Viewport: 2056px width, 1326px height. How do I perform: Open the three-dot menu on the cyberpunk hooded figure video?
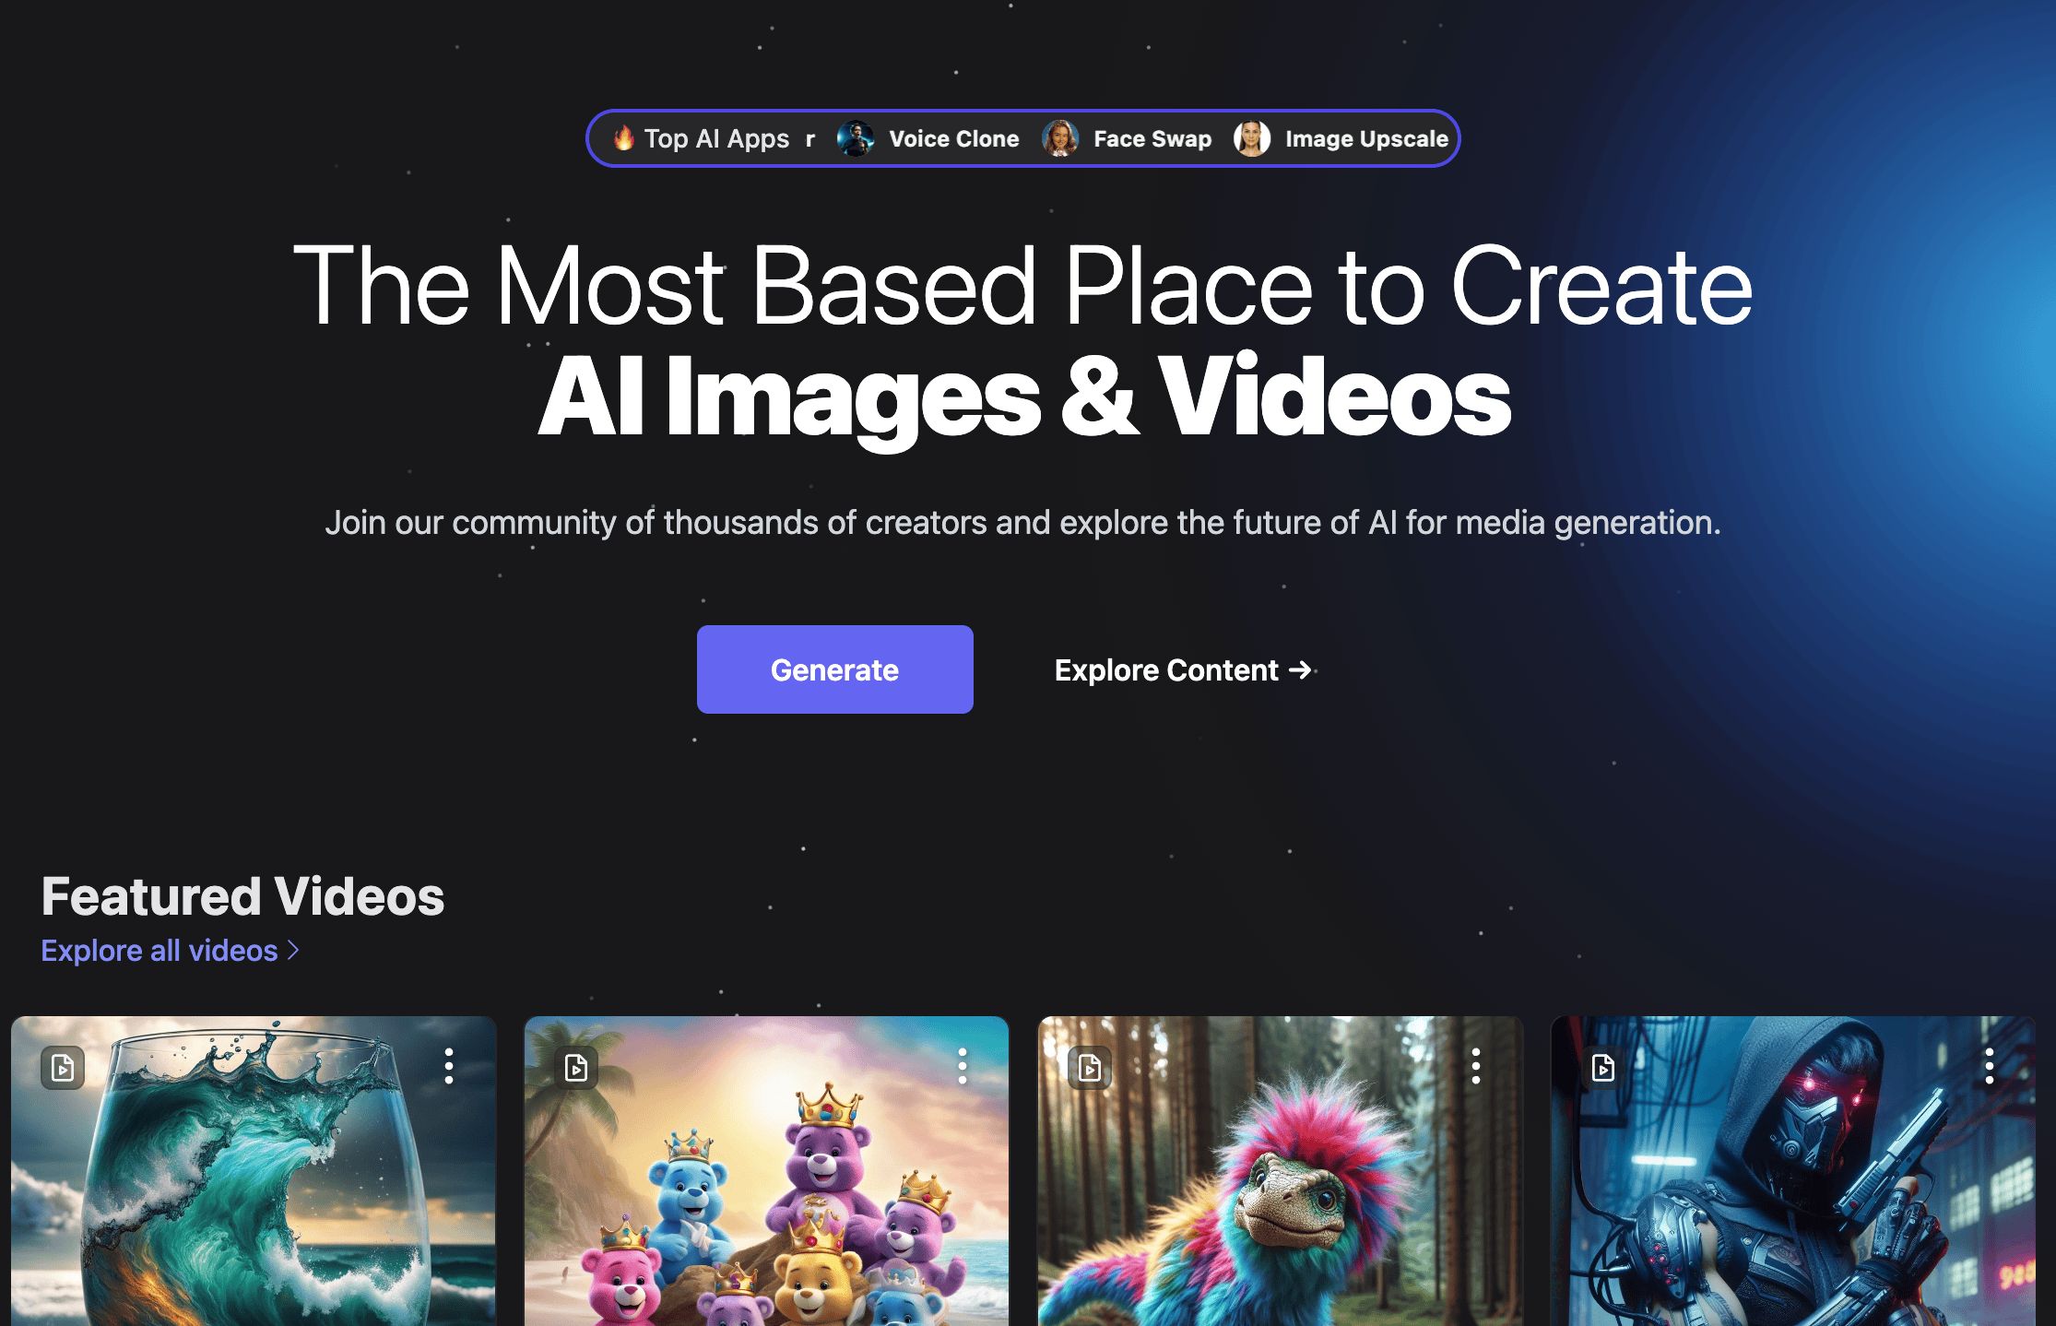coord(1990,1066)
